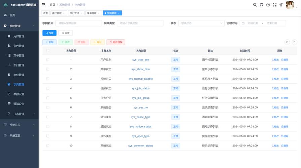Viewport: 301px width, 168px height.
Task: Expand the 系统工具 sidebar section
Action: [19, 135]
